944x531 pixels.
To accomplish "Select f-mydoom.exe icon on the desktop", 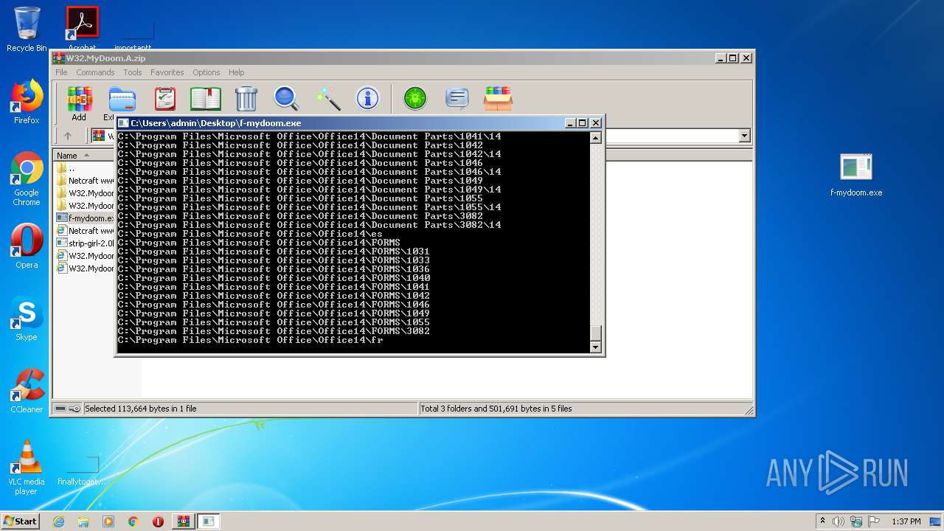I will click(856, 176).
